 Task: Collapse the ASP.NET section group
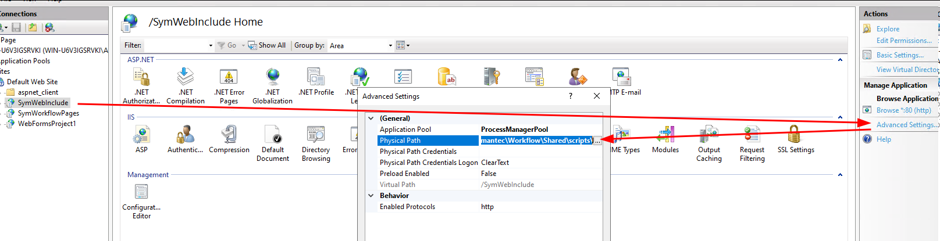click(x=840, y=60)
